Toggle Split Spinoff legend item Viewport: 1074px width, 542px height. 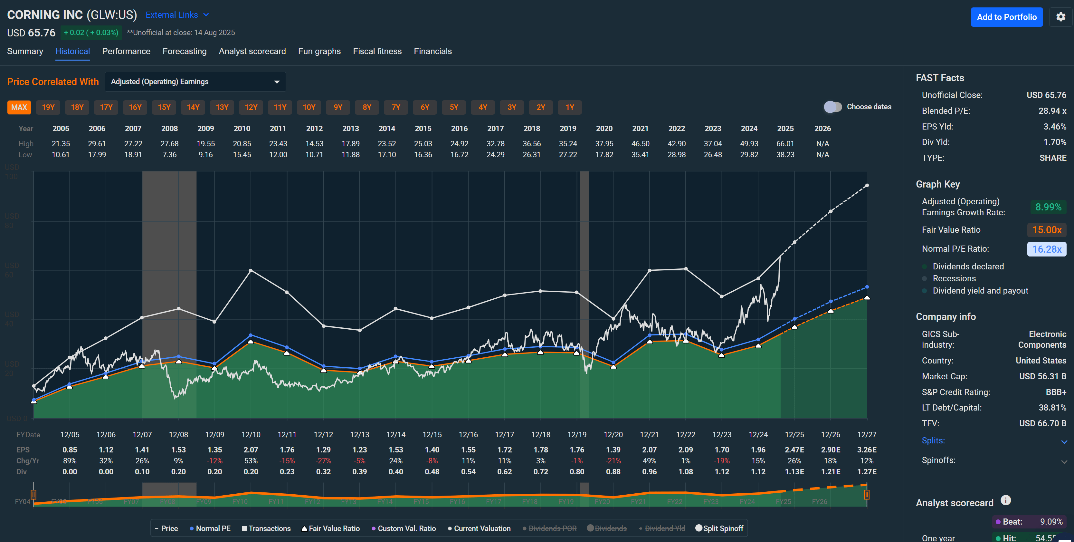click(719, 528)
